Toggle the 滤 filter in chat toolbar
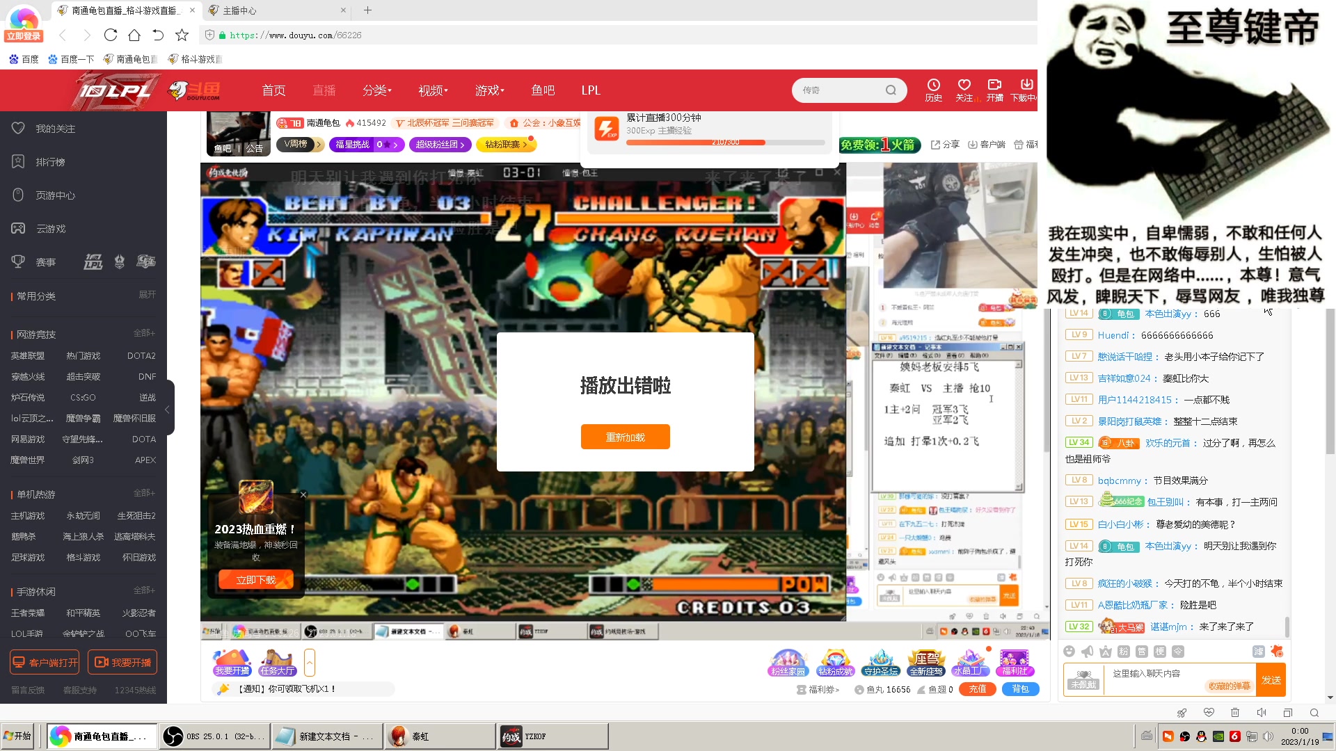The height and width of the screenshot is (751, 1336). tap(1259, 652)
